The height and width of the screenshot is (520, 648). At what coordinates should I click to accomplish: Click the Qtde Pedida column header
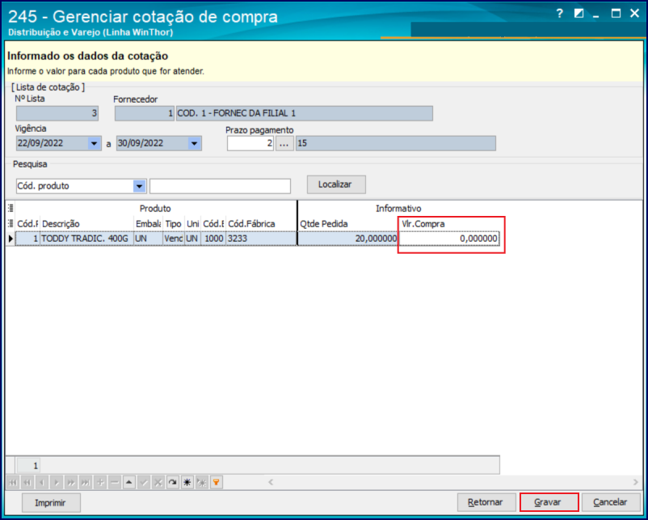(x=347, y=224)
